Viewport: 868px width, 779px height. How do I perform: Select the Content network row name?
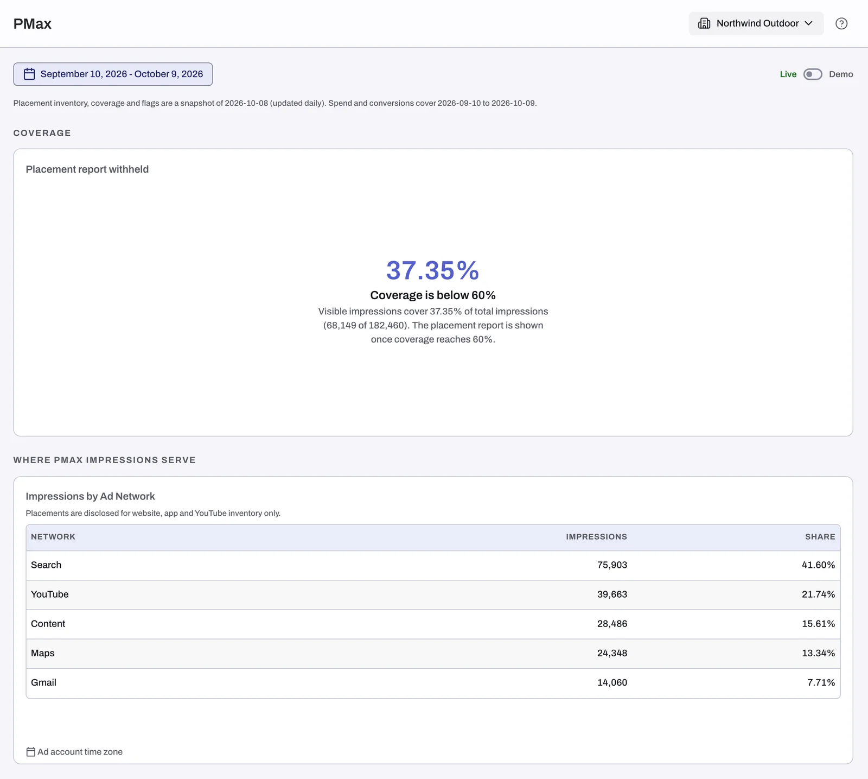(x=48, y=624)
